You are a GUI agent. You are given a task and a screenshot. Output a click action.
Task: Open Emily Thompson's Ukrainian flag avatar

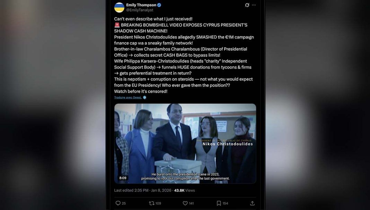pos(119,8)
